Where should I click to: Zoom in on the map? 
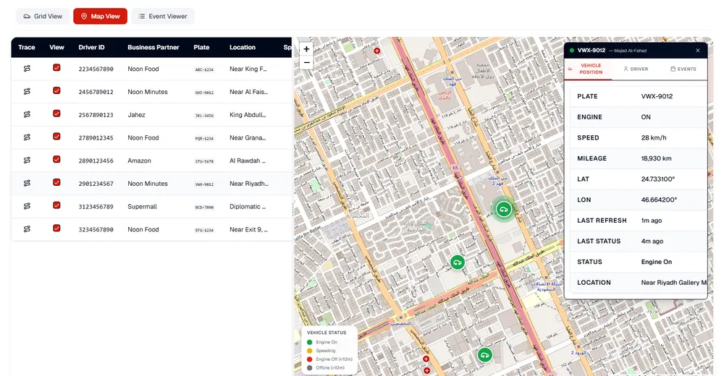(306, 49)
